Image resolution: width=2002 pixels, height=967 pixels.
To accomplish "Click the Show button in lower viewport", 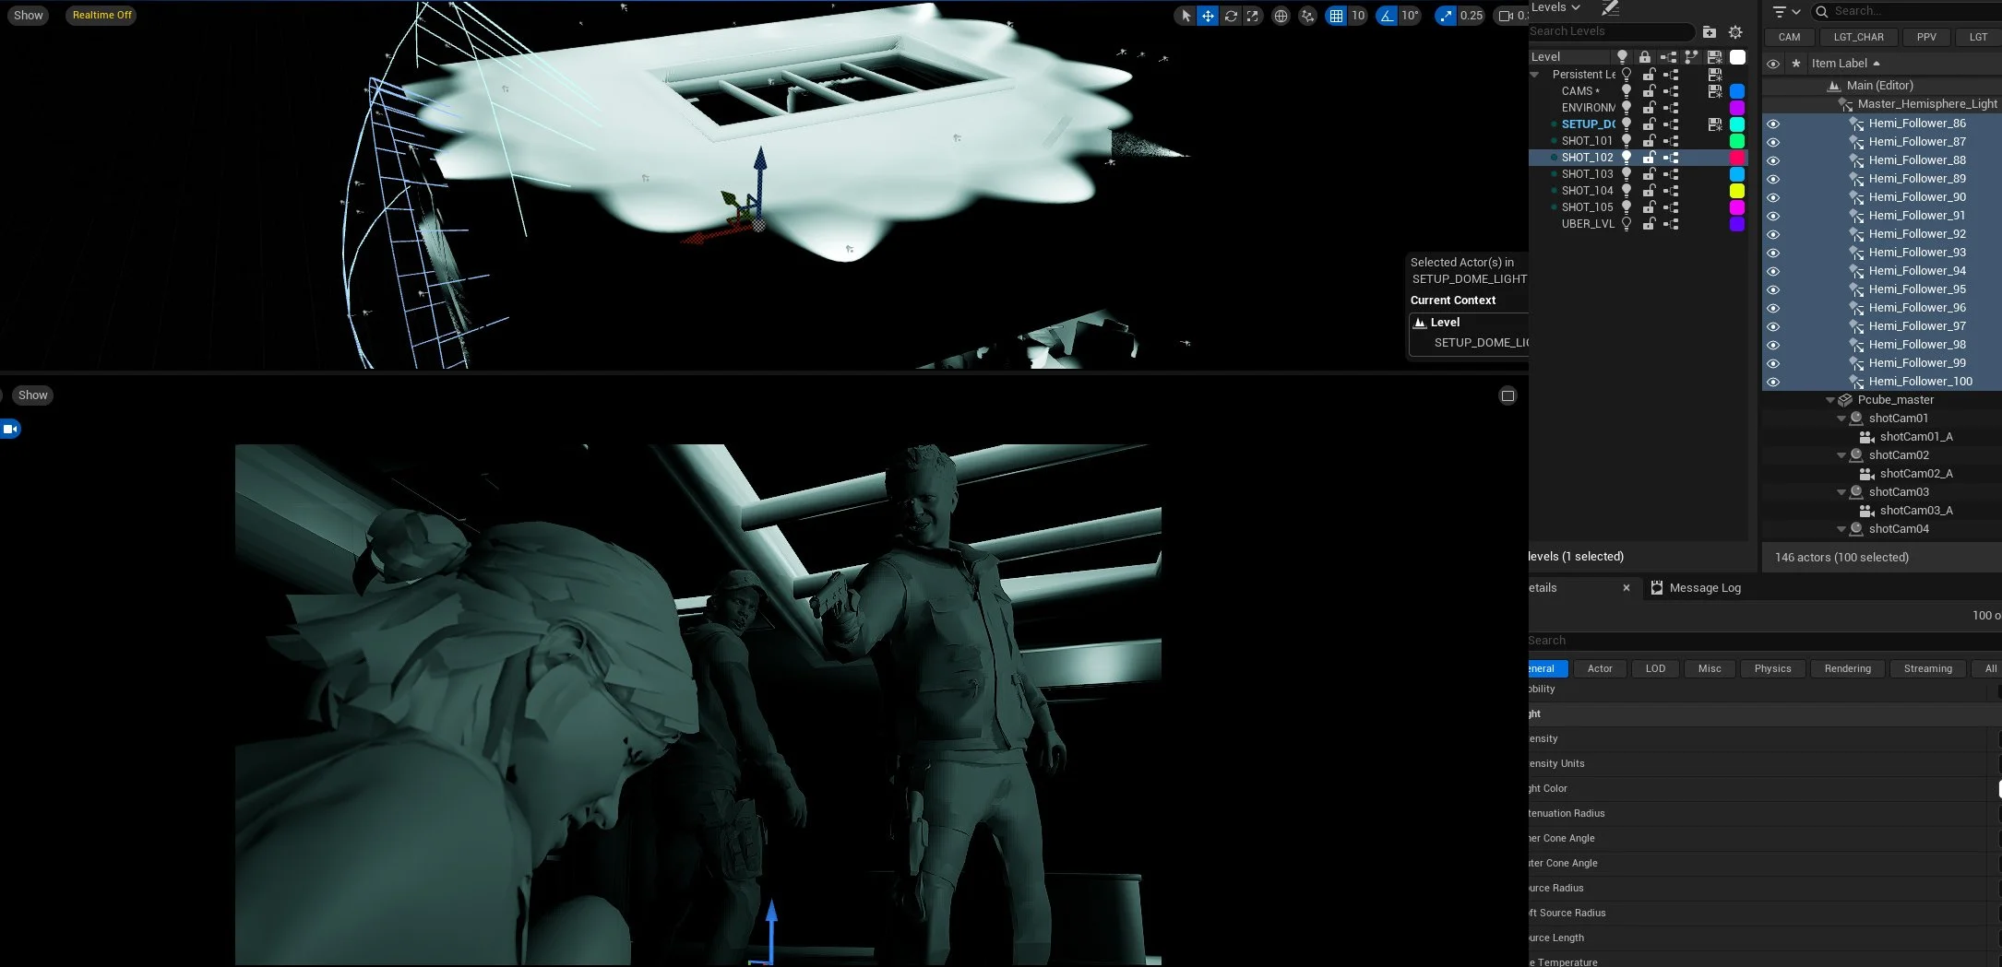I will (32, 395).
